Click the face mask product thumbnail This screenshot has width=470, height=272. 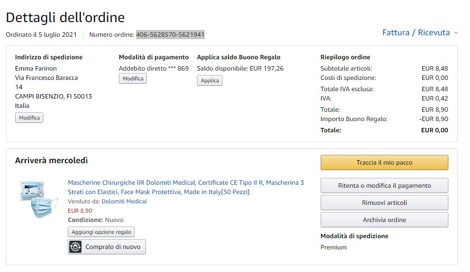pos(36,199)
